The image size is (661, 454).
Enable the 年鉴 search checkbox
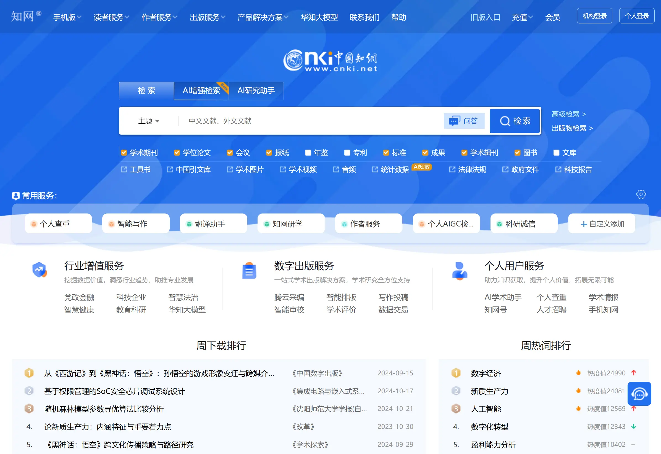[308, 153]
